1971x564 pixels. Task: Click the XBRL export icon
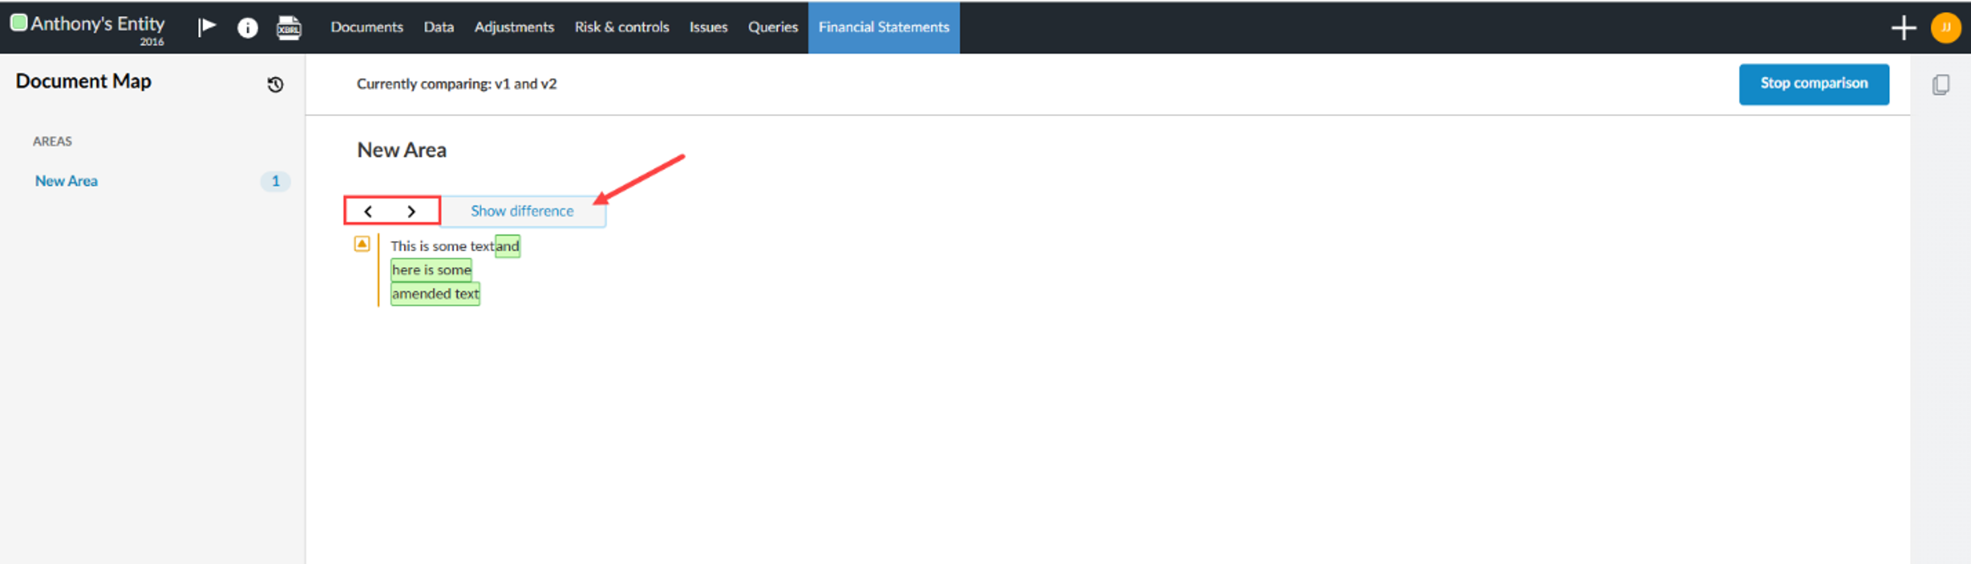click(x=288, y=28)
